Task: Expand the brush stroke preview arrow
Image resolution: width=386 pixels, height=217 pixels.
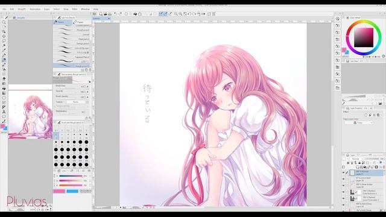Action: point(90,82)
